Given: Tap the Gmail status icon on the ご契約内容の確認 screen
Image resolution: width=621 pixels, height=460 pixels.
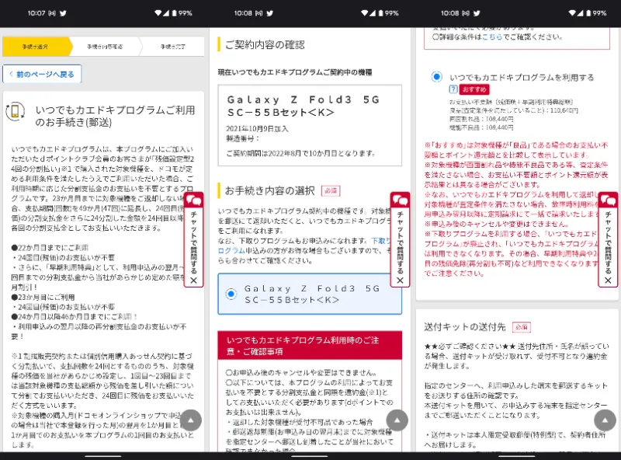Looking at the screenshot, I should (x=258, y=13).
